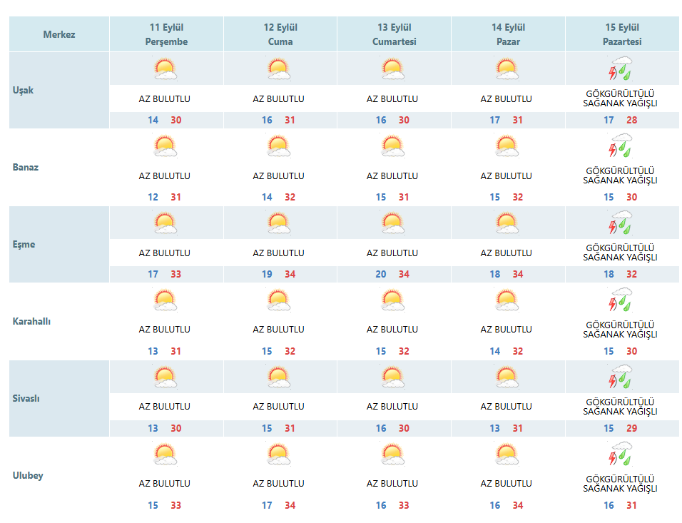Click the Merkez column header

coord(59,34)
